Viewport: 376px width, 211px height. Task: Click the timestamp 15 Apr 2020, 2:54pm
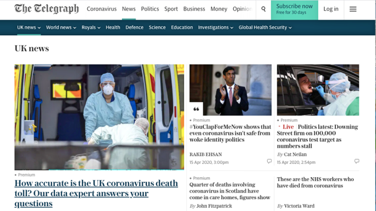click(296, 163)
